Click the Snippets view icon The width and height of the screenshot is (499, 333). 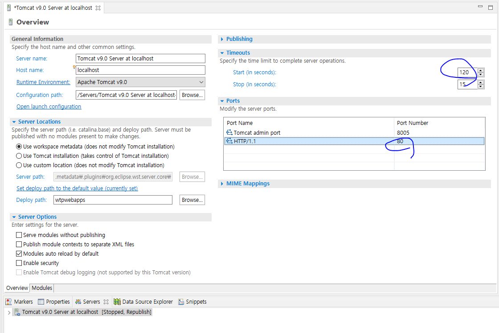click(181, 301)
